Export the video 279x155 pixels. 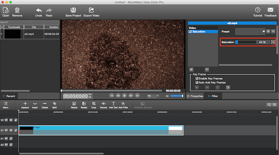coord(91,12)
